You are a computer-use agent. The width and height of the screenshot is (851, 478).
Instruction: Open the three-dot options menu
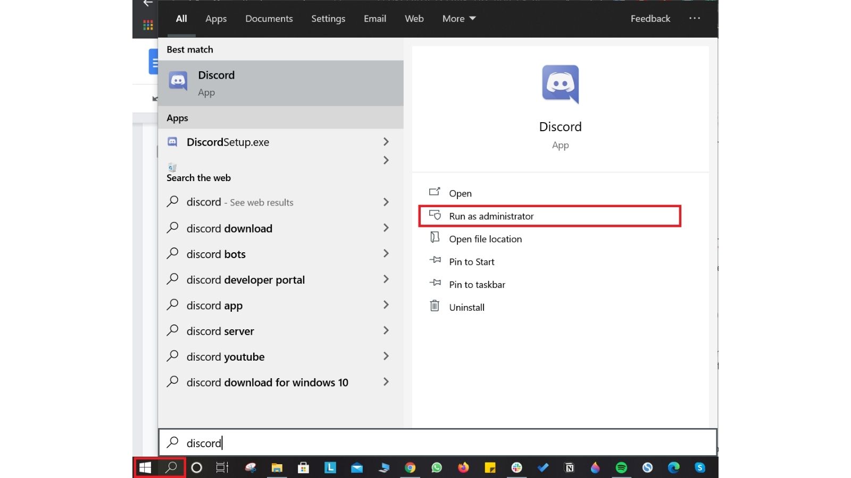point(695,18)
